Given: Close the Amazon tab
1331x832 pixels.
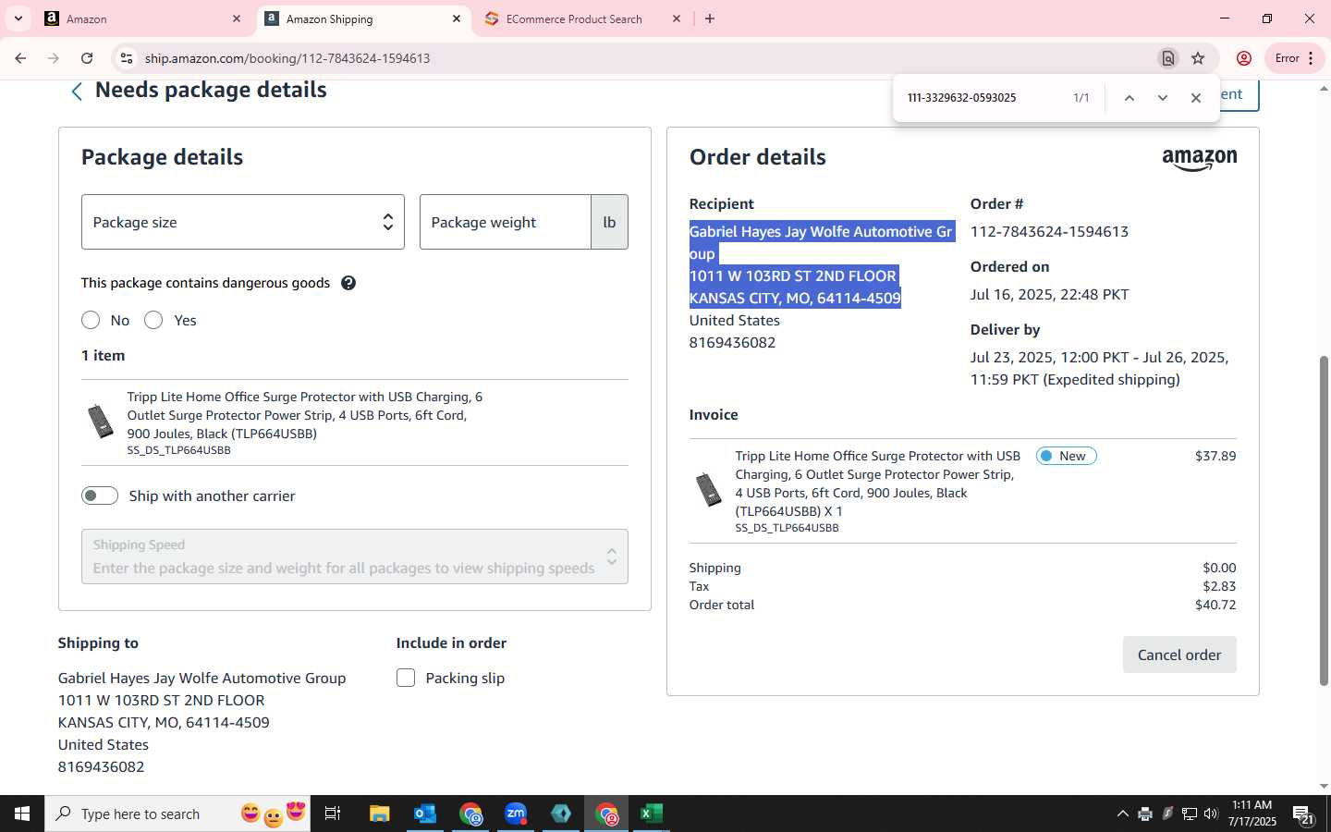Looking at the screenshot, I should tap(237, 18).
